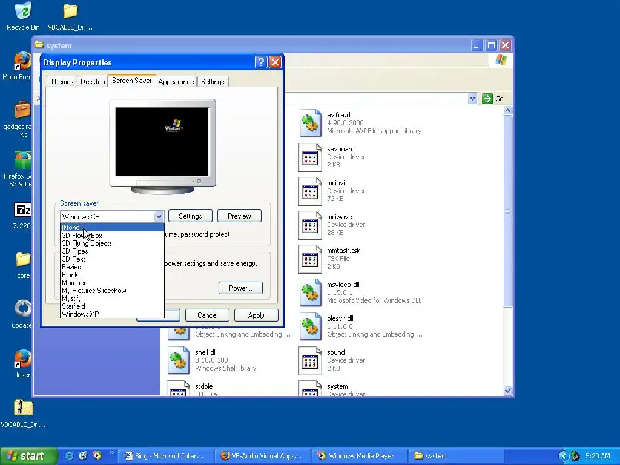Click the Cancel button
Image resolution: width=620 pixels, height=465 pixels.
coord(207,315)
